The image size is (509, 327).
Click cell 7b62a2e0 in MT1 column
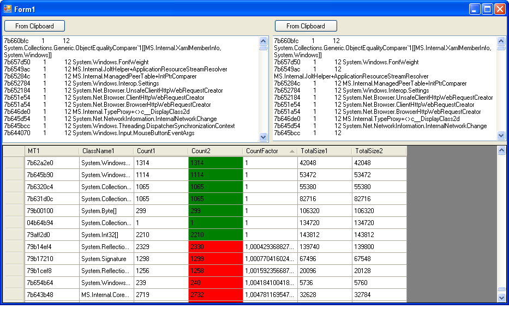tap(52, 163)
